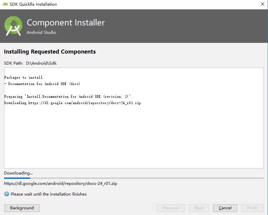
Task: Click the greyed-out Previous button
Action: [171, 208]
